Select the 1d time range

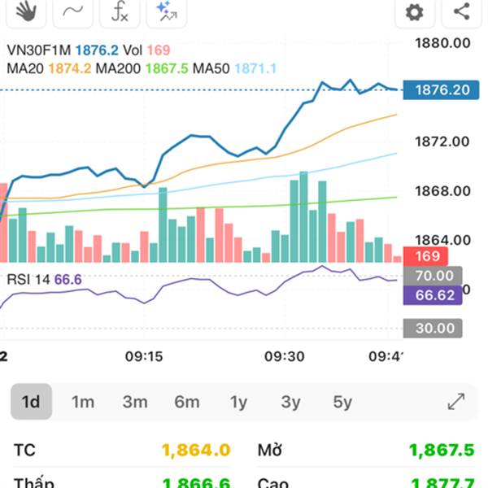[31, 402]
